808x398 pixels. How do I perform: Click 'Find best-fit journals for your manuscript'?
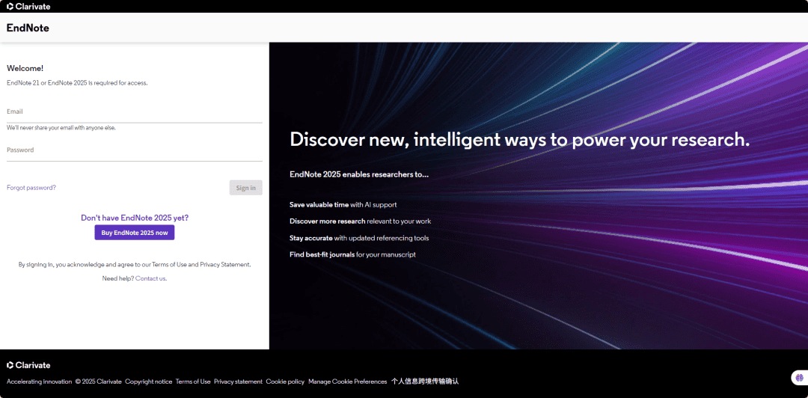[x=352, y=254]
